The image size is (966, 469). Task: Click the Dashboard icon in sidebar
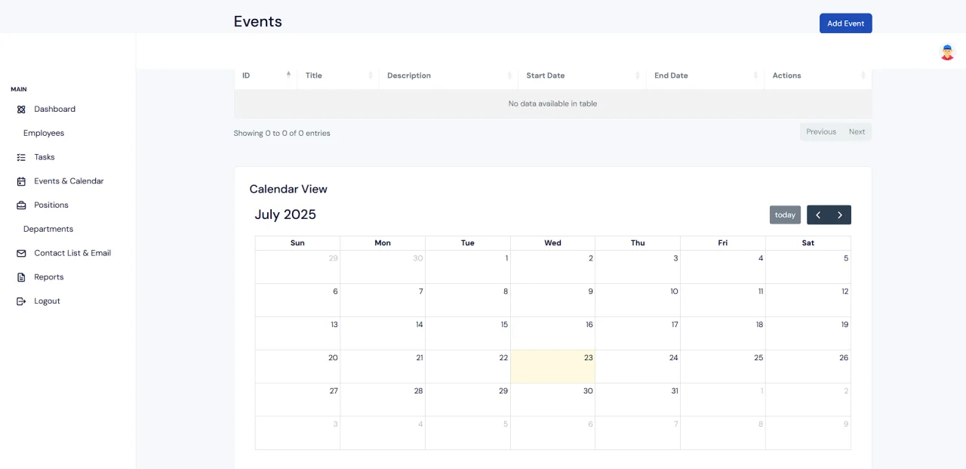pyautogui.click(x=21, y=110)
